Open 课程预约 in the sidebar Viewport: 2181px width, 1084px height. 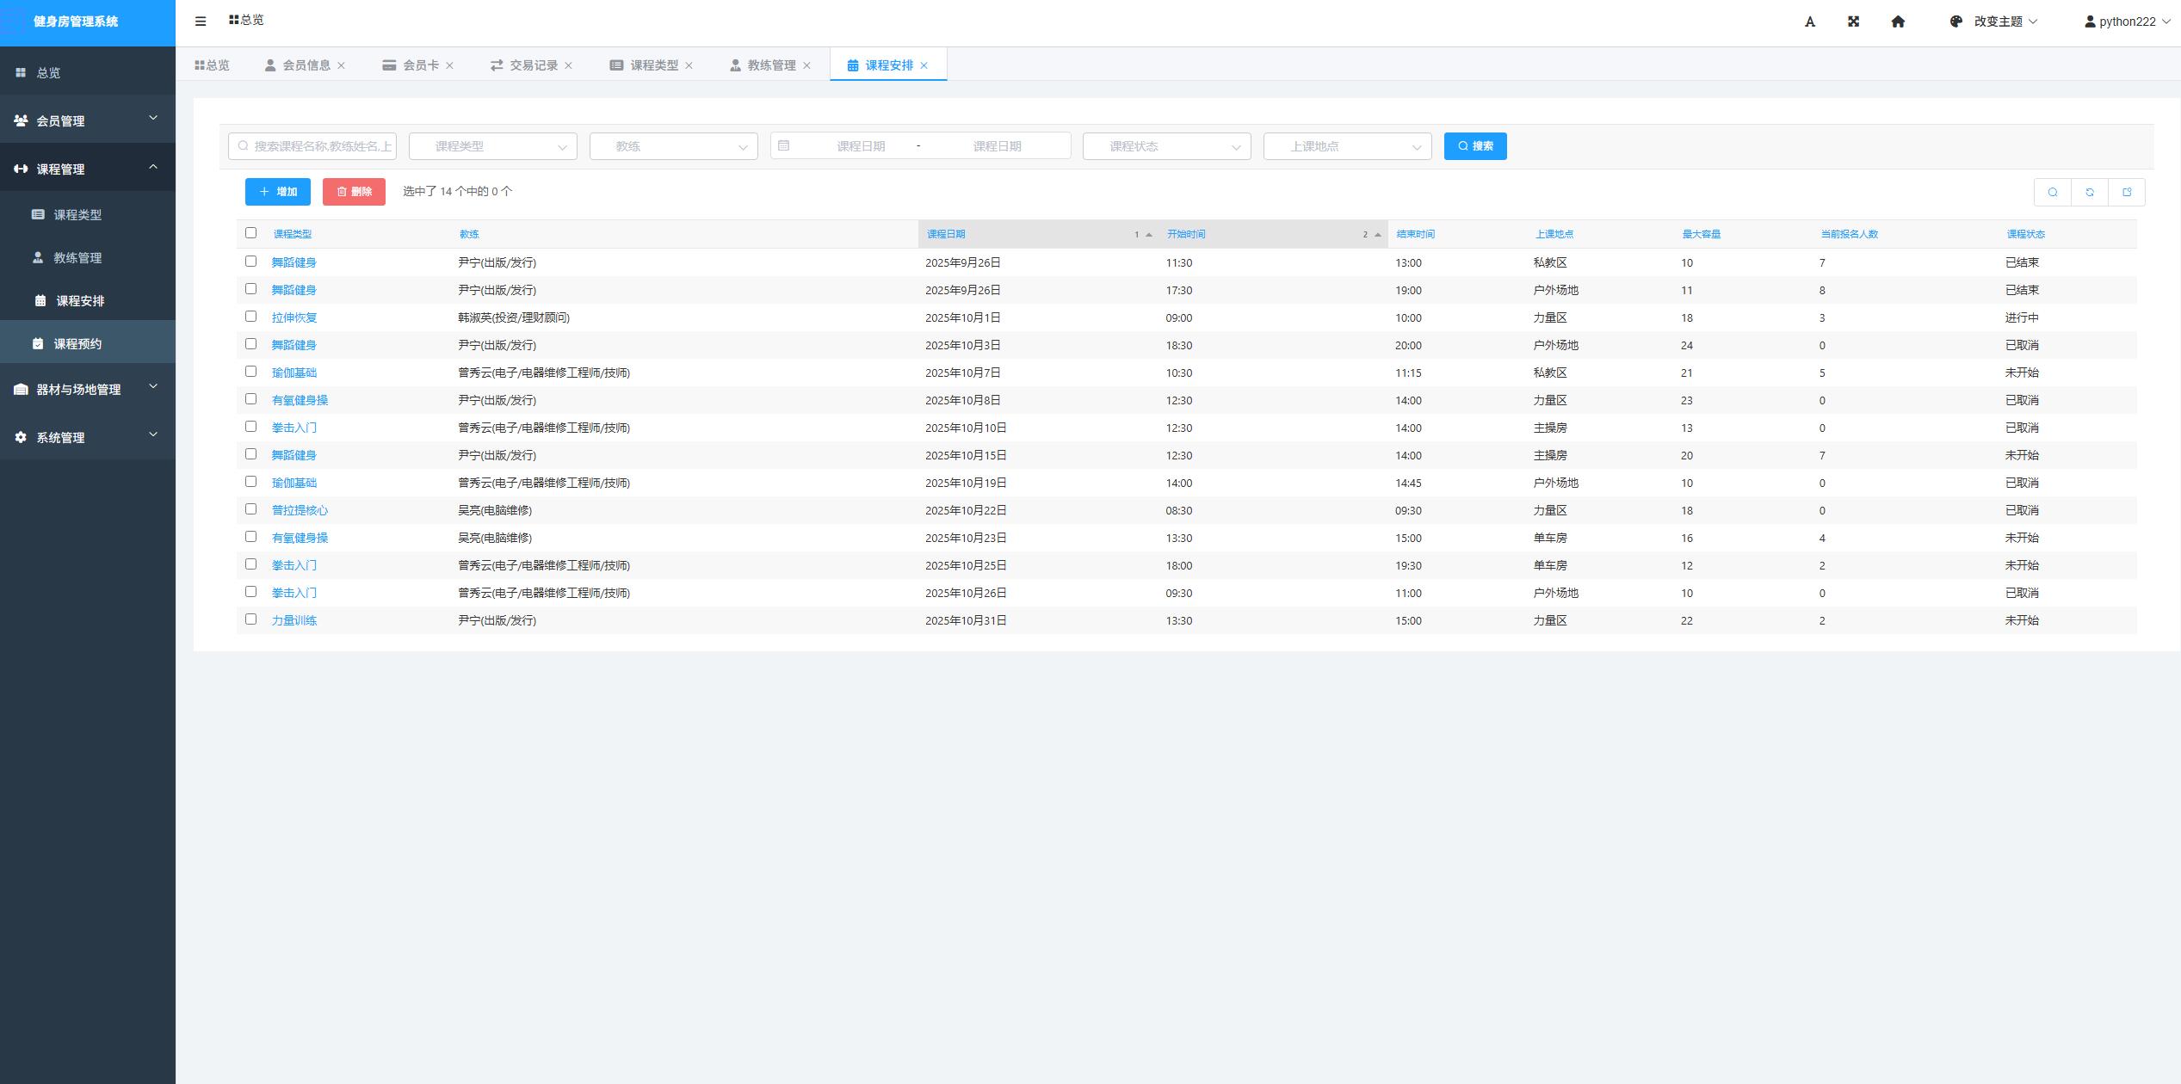(77, 343)
